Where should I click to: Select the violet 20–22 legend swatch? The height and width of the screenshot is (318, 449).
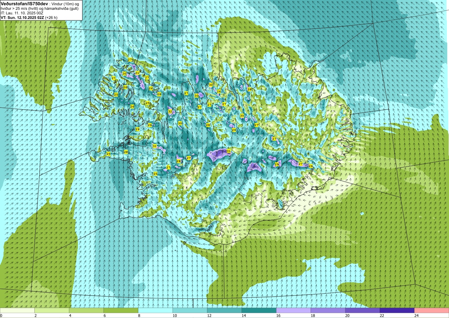pos(363,311)
